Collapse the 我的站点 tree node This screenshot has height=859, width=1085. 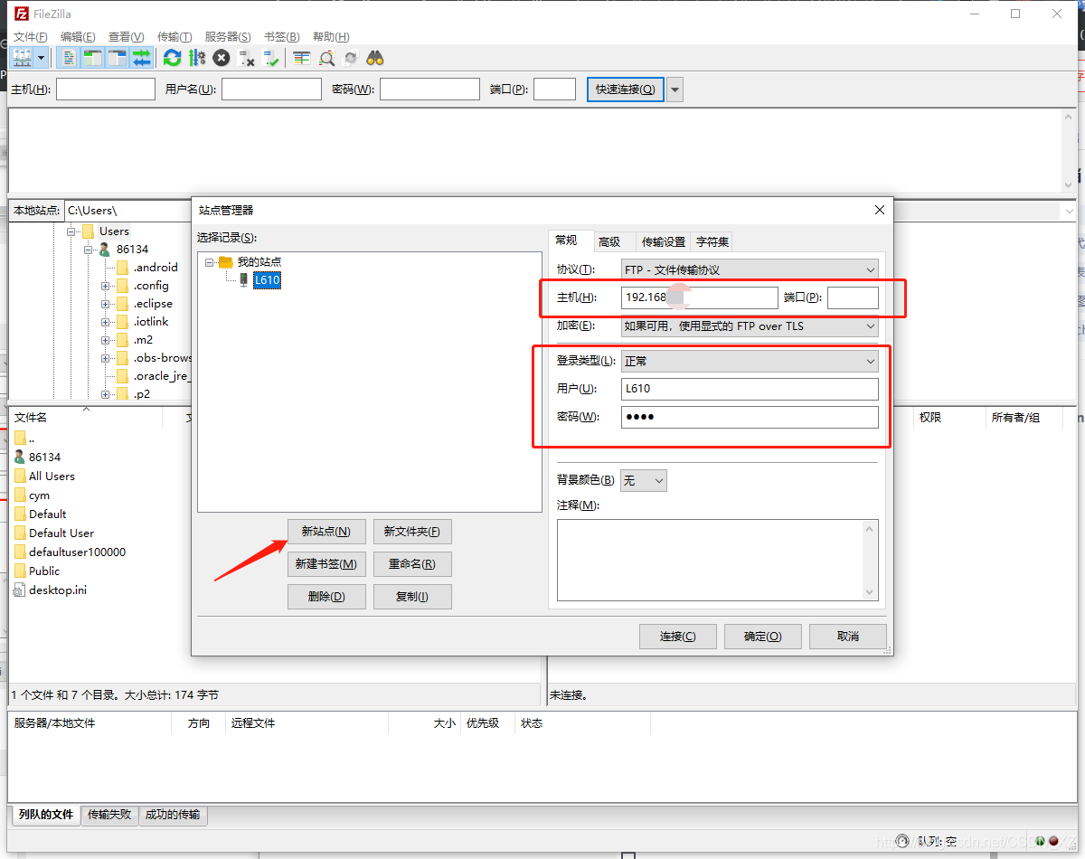(x=210, y=262)
